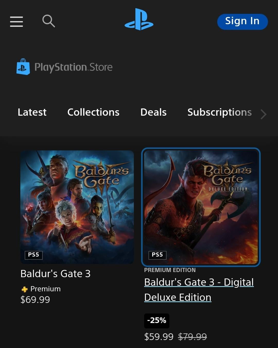278x348 pixels.
Task: Select the Deals tab
Action: pos(153,112)
